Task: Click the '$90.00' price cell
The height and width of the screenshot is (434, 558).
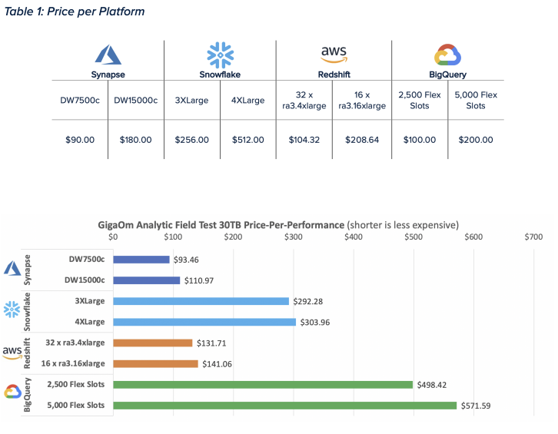Action: (x=80, y=140)
